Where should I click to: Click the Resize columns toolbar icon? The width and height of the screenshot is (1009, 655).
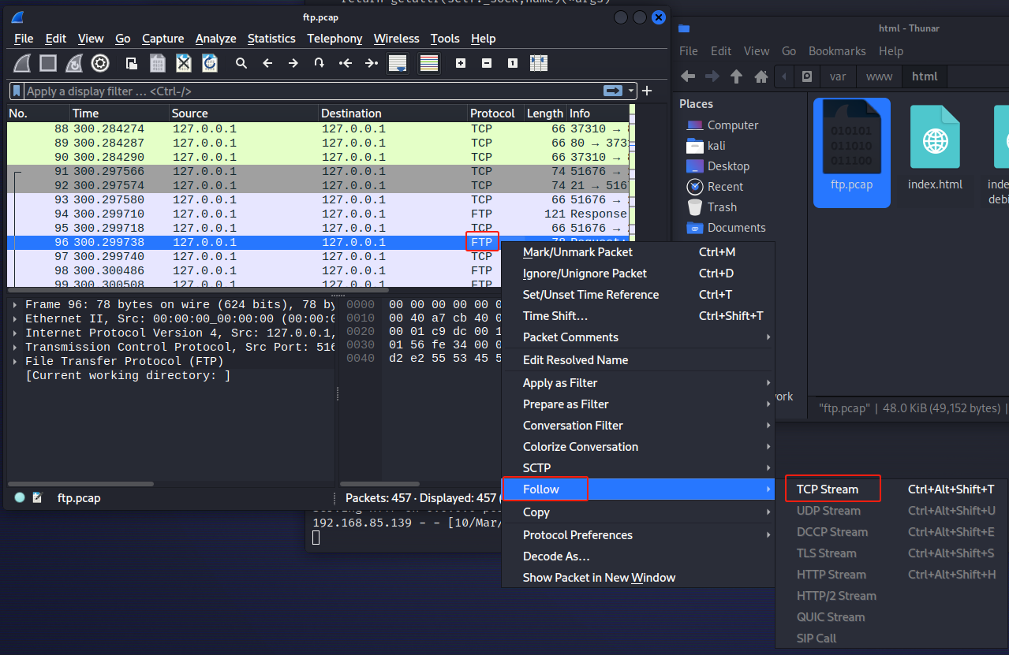539,63
